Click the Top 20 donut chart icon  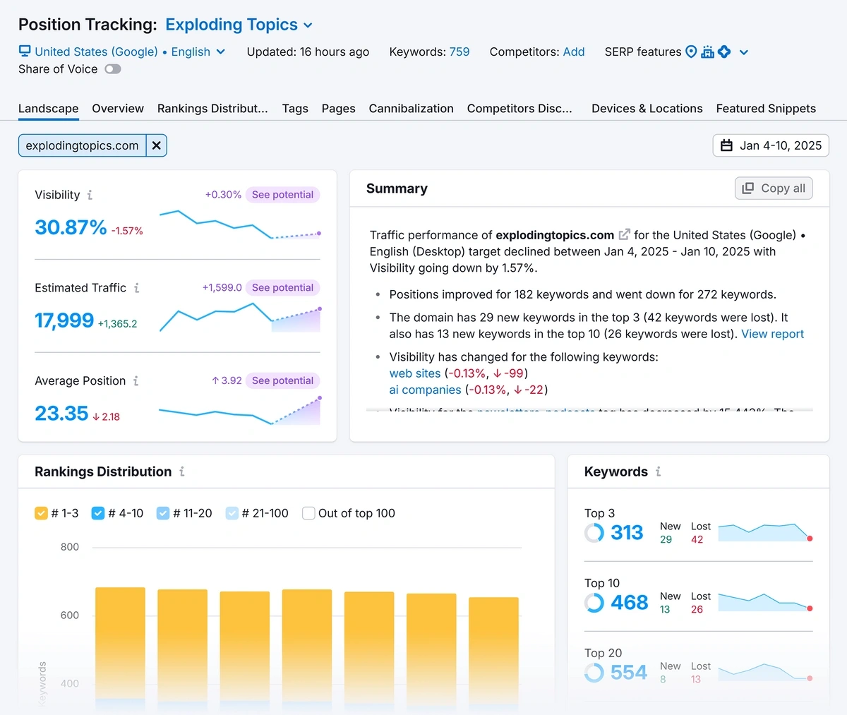594,672
